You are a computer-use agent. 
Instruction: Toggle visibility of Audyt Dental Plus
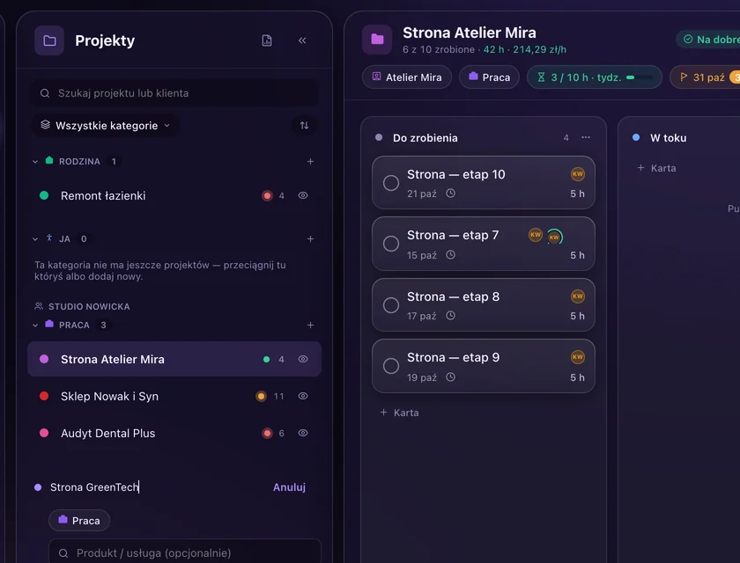tap(303, 433)
